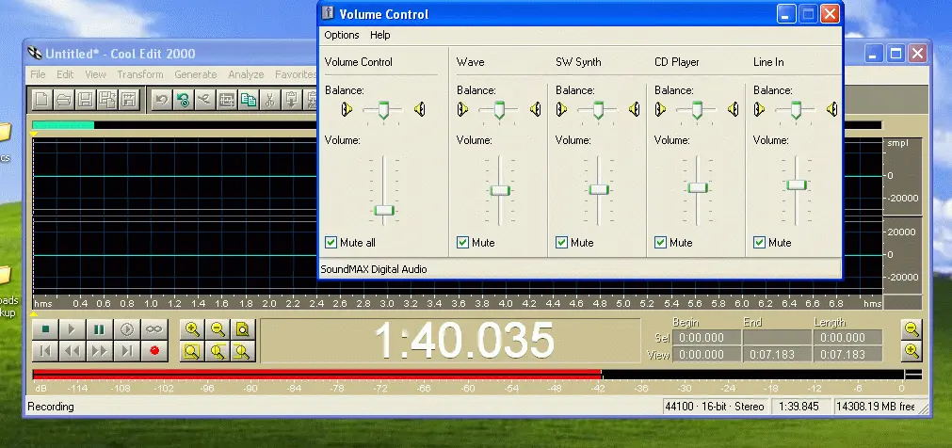Open the Generate menu in Cool Edit

tap(196, 74)
